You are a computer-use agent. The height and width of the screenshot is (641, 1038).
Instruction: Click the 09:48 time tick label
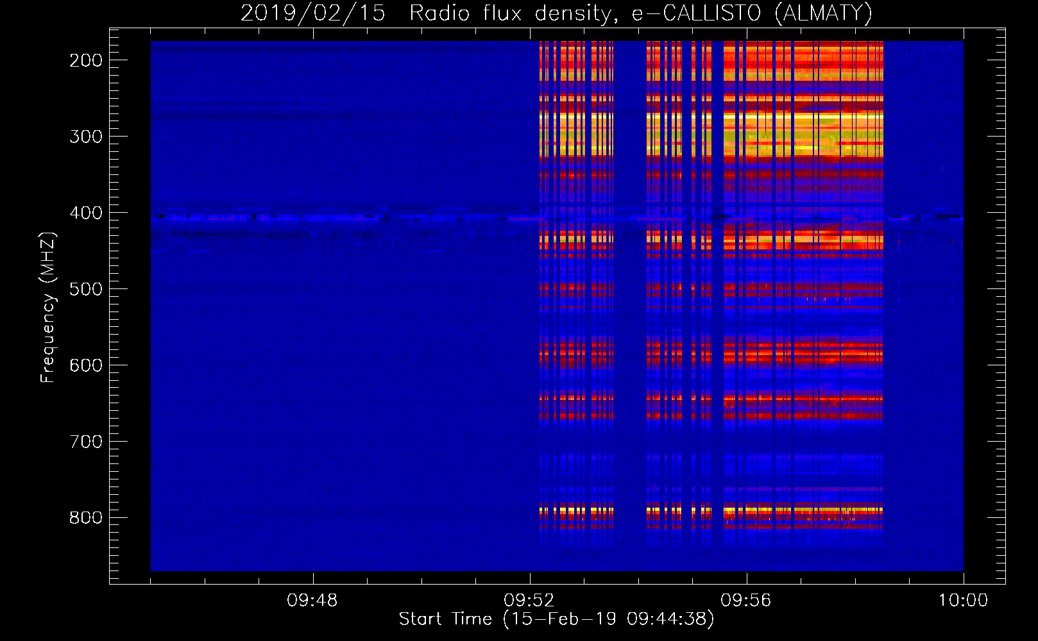click(x=312, y=601)
